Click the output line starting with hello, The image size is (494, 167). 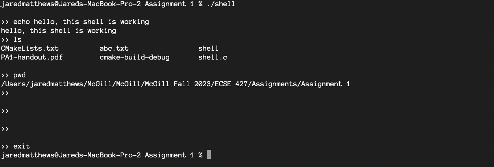(58, 30)
